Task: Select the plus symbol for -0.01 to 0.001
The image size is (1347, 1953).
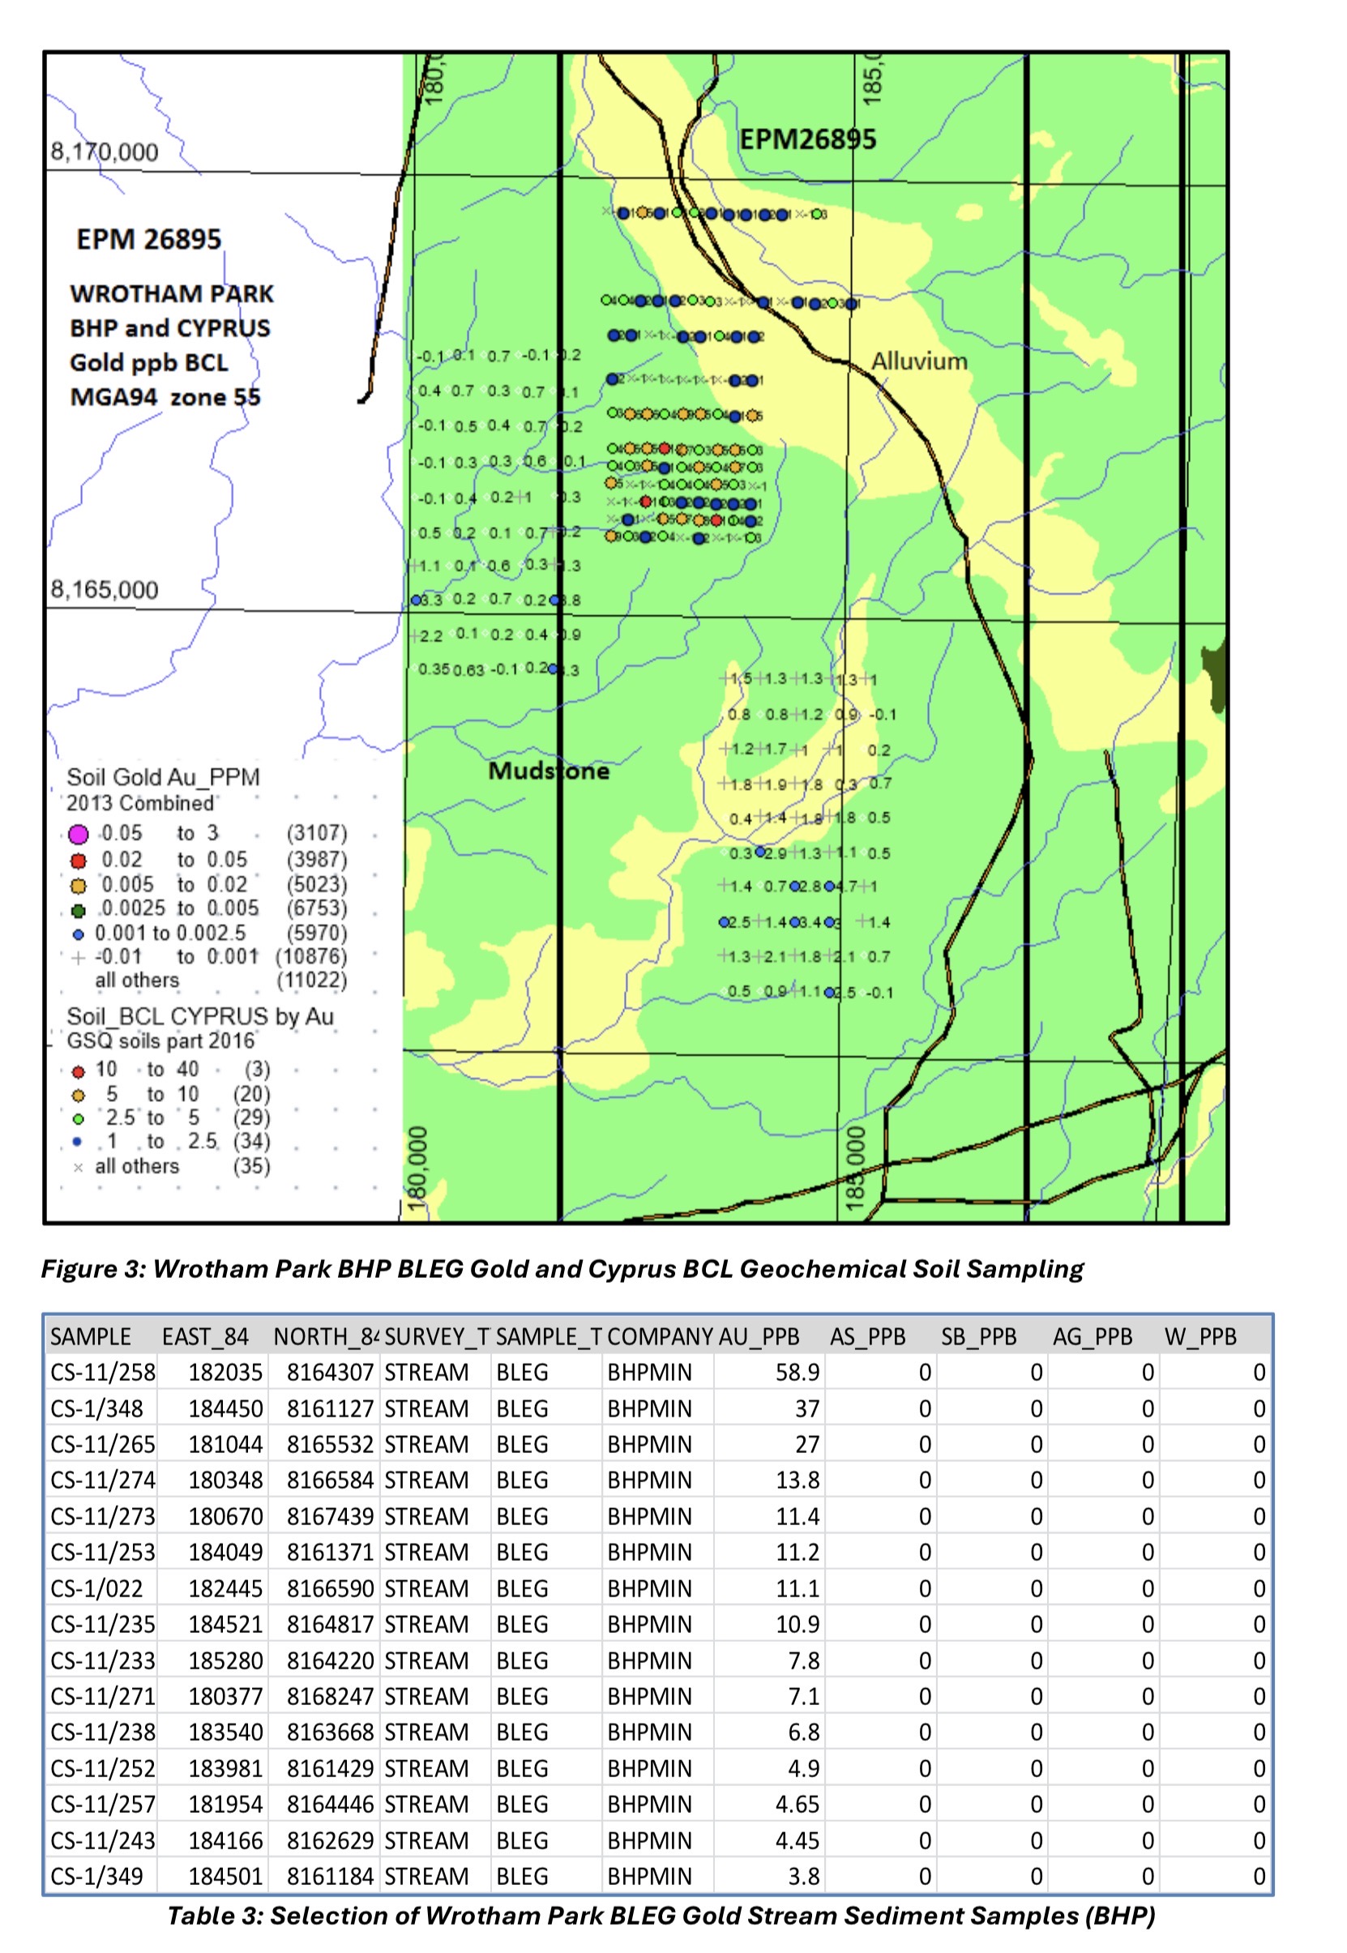Action: point(79,958)
